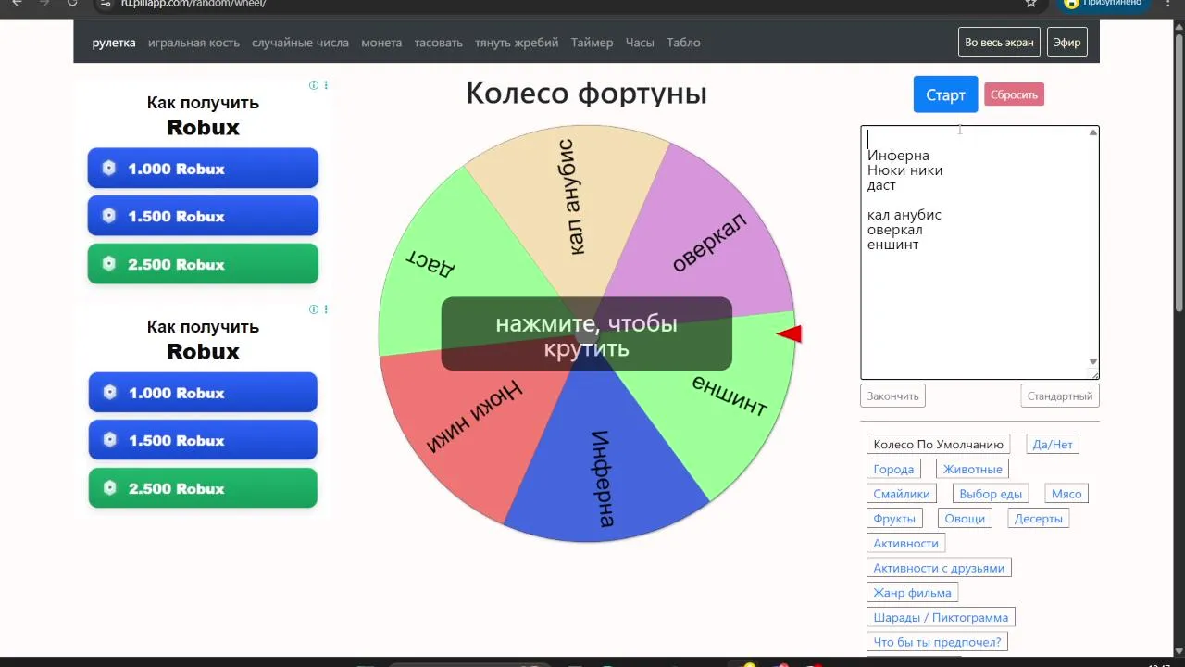Open the рулетка tab in the navigation bar

(114, 43)
